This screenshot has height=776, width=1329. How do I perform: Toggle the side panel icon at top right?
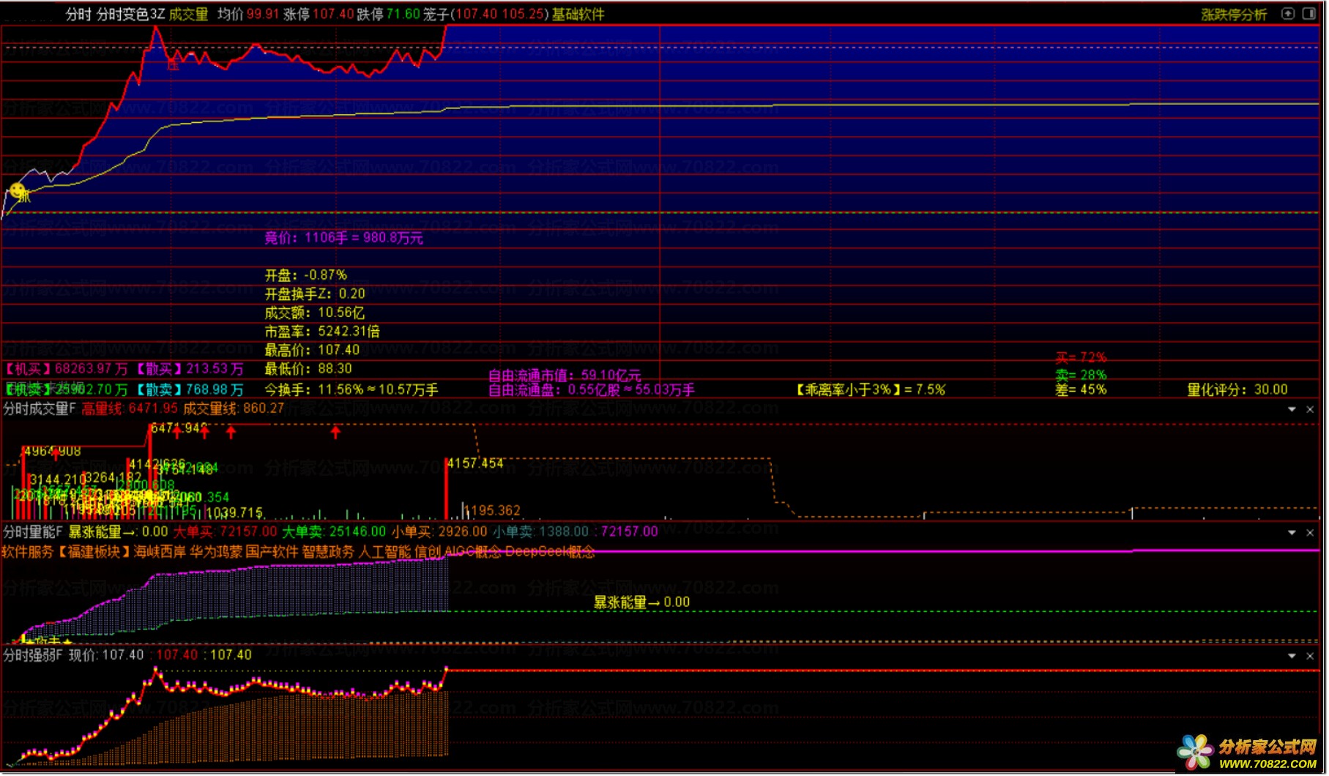pyautogui.click(x=1308, y=13)
